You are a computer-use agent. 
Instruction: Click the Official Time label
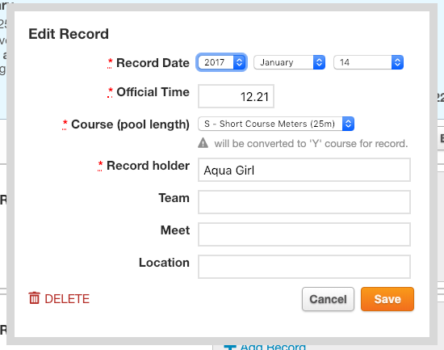(x=153, y=92)
